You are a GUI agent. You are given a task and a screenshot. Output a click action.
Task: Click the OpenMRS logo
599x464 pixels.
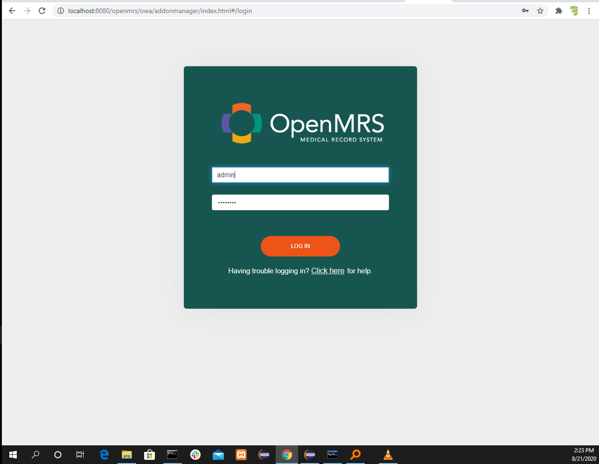[302, 124]
